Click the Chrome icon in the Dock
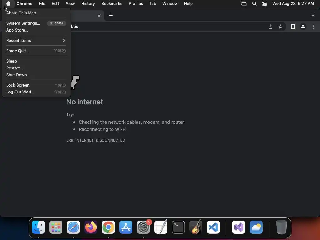Image resolution: width=320 pixels, height=240 pixels. pos(108,227)
